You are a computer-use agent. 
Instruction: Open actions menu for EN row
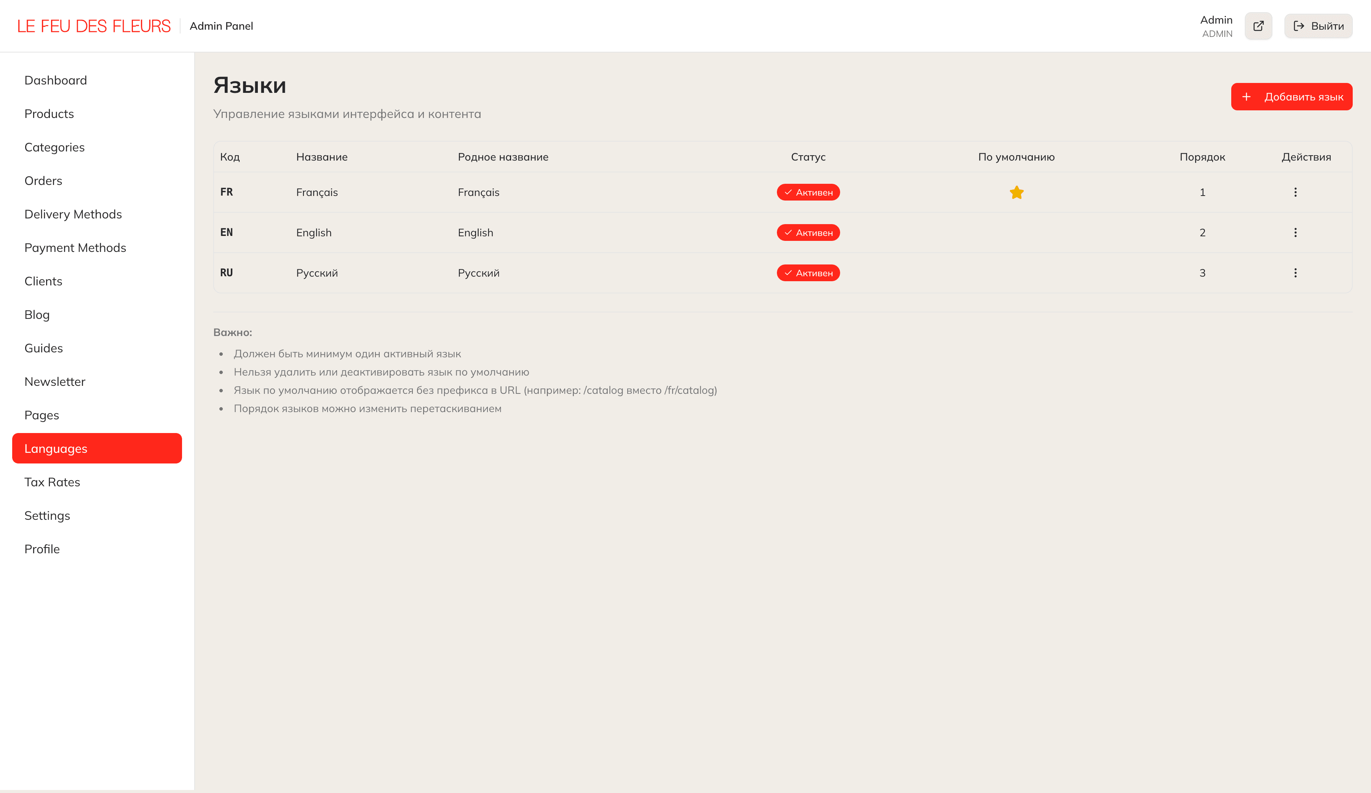click(1295, 232)
